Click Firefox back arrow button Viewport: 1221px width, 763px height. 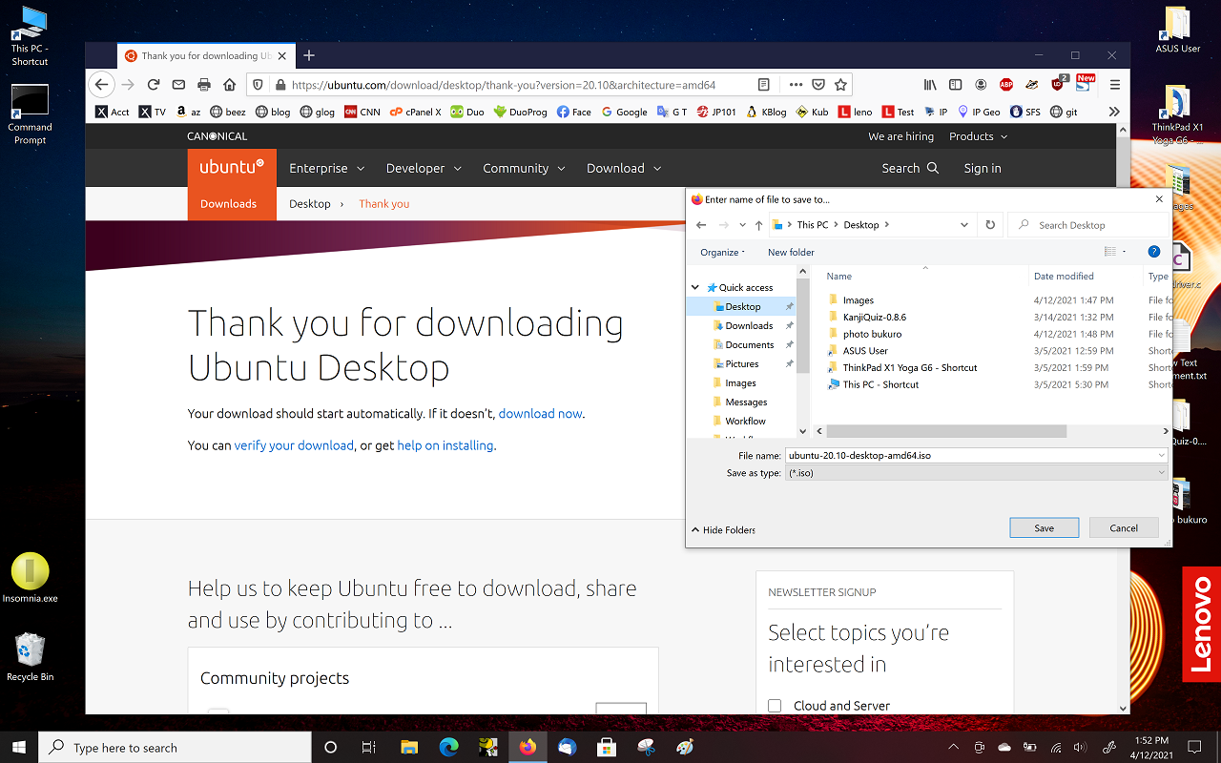(102, 85)
